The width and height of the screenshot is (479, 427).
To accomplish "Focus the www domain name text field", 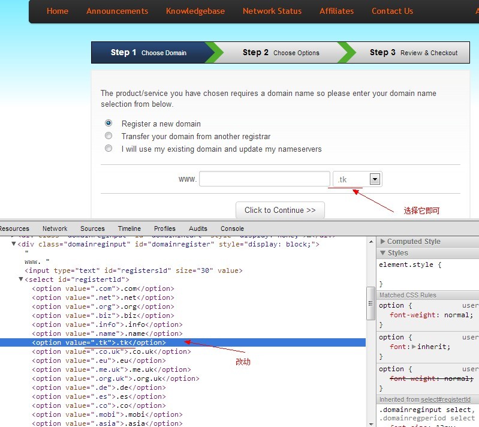I will tap(264, 179).
